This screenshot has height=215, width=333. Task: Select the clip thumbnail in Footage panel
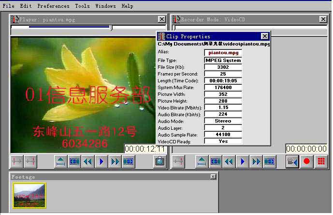point(29,196)
